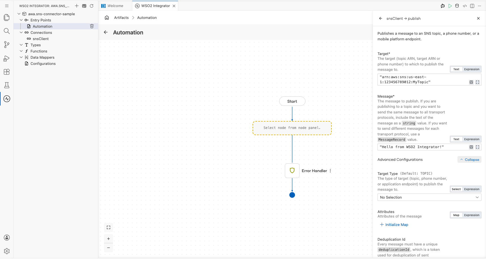
Task: Open helper pane icon in Target field
Action: pyautogui.click(x=471, y=82)
